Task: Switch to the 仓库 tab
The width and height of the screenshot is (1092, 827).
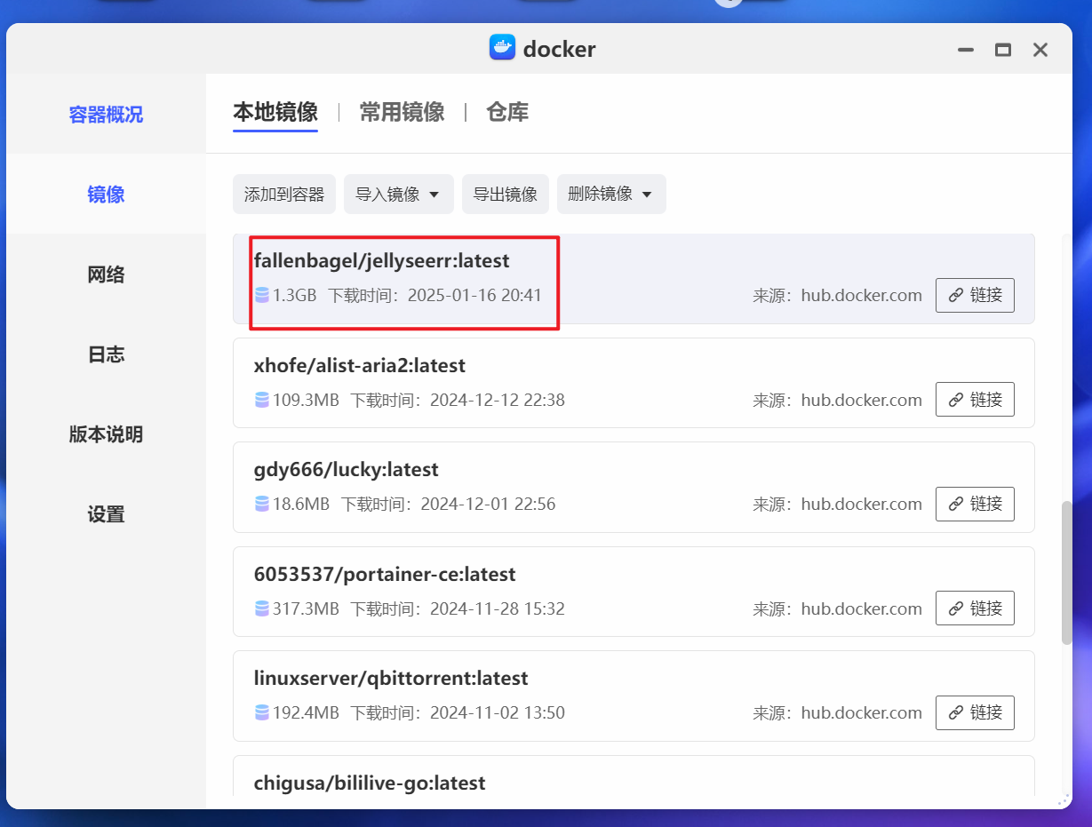Action: [x=507, y=112]
